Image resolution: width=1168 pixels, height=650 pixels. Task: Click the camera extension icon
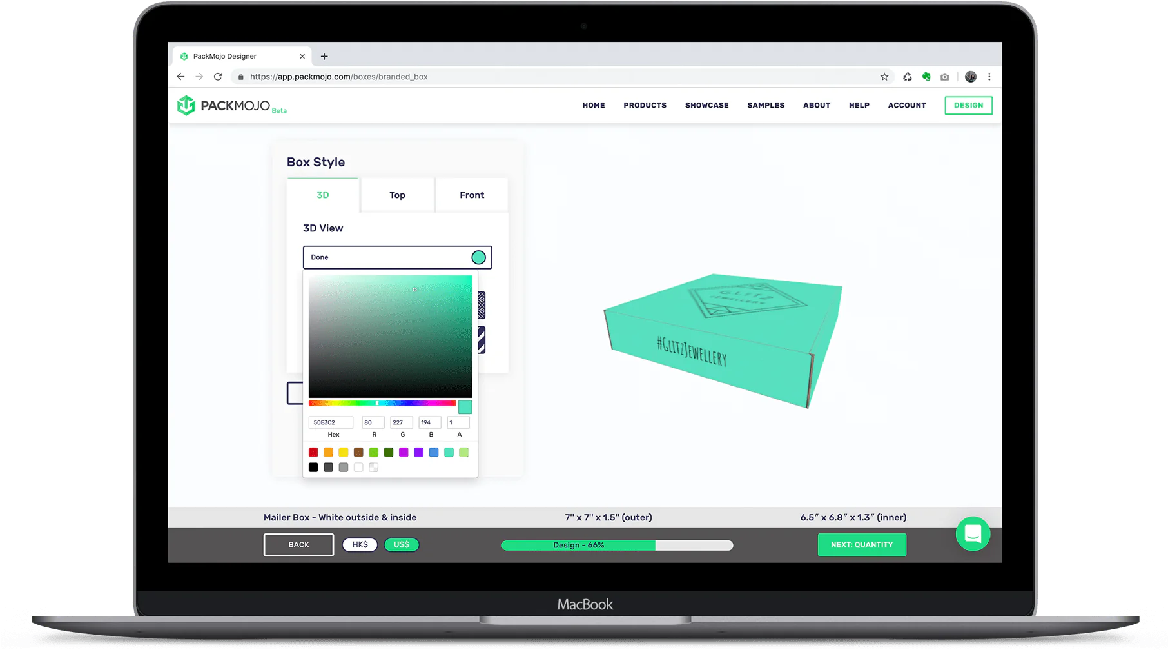point(945,77)
